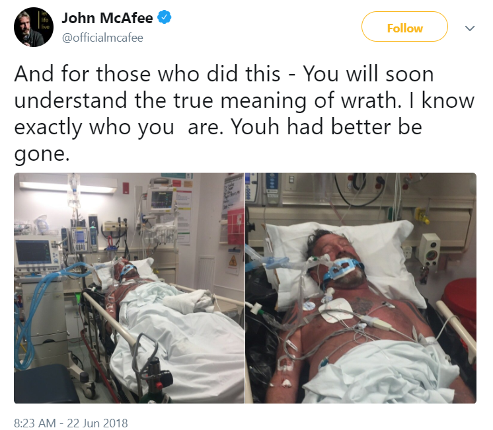
Task: Follow the @officialmcafee account
Action: tap(404, 26)
